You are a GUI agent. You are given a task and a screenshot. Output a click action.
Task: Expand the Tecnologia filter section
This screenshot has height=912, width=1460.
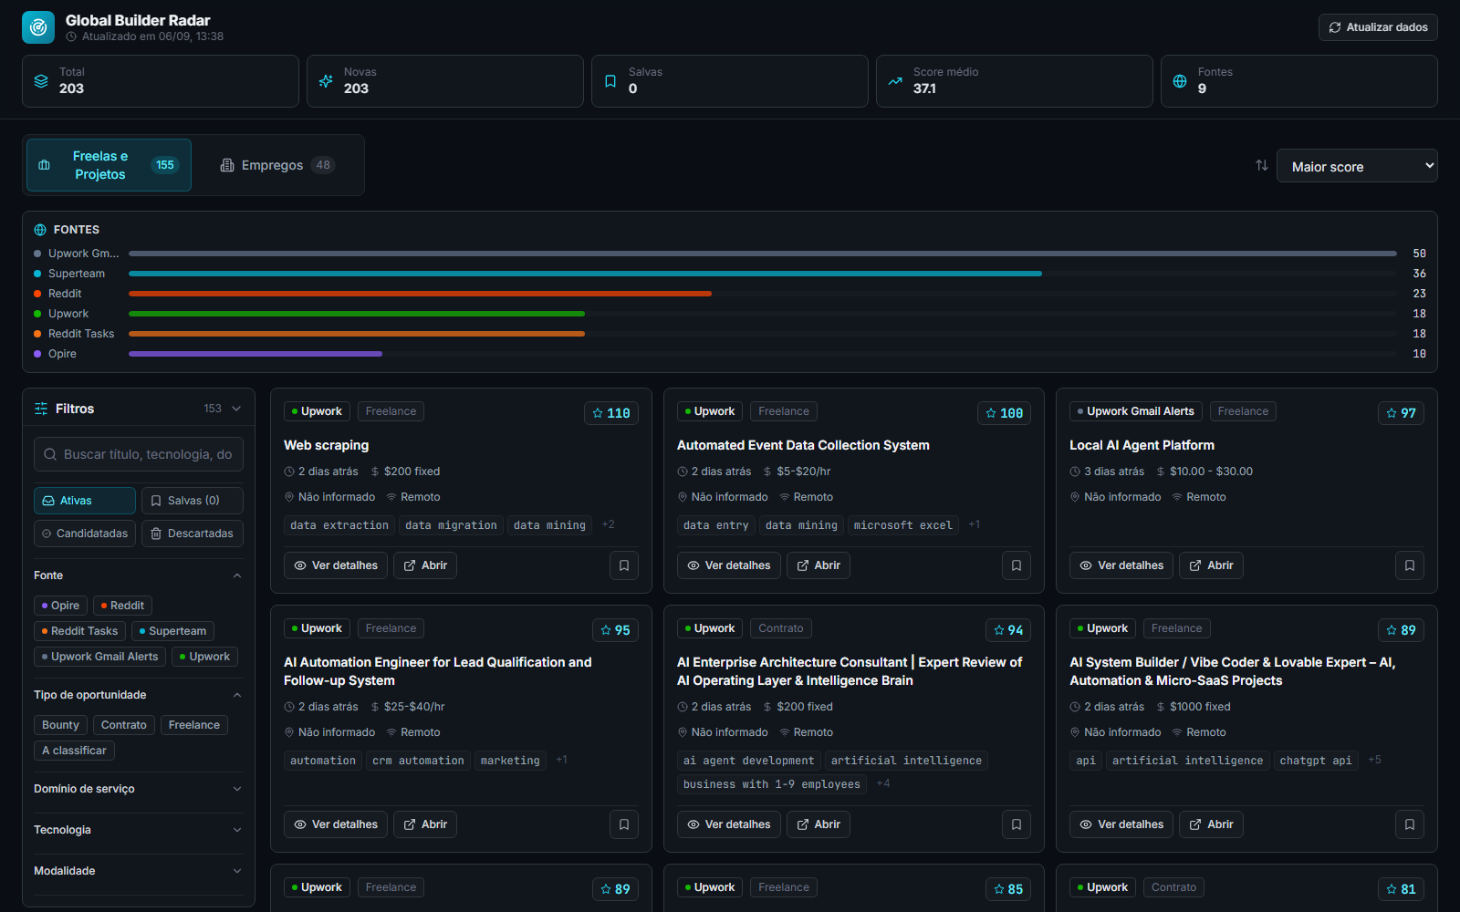click(139, 830)
